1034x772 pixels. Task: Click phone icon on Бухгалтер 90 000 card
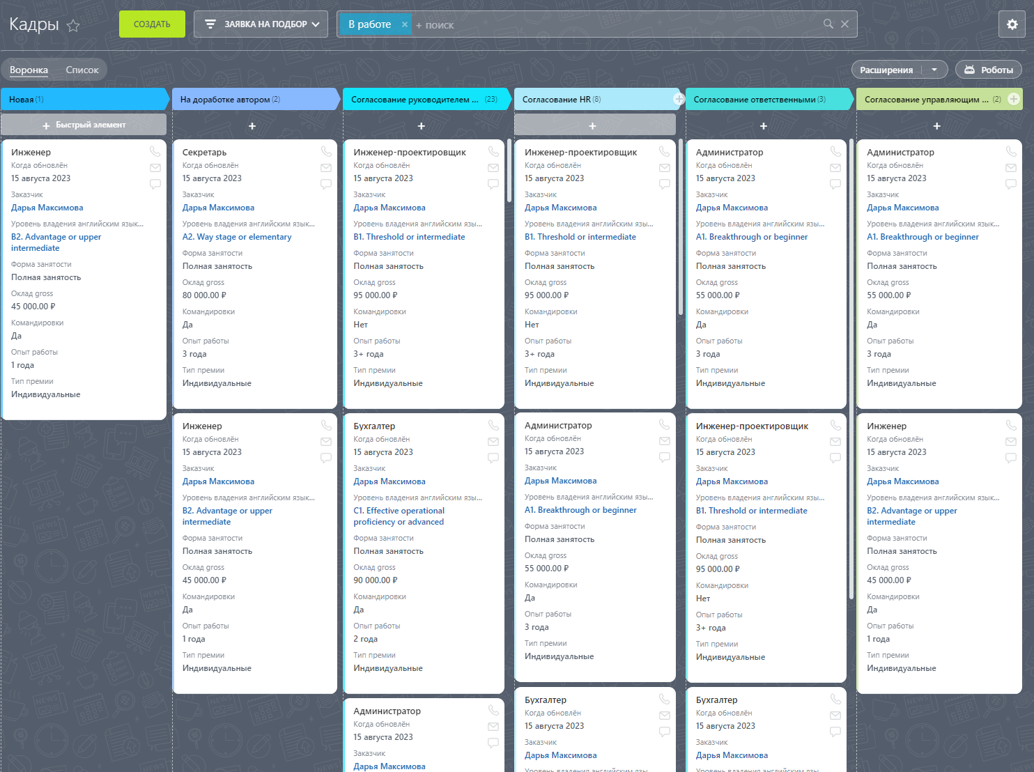tap(493, 425)
